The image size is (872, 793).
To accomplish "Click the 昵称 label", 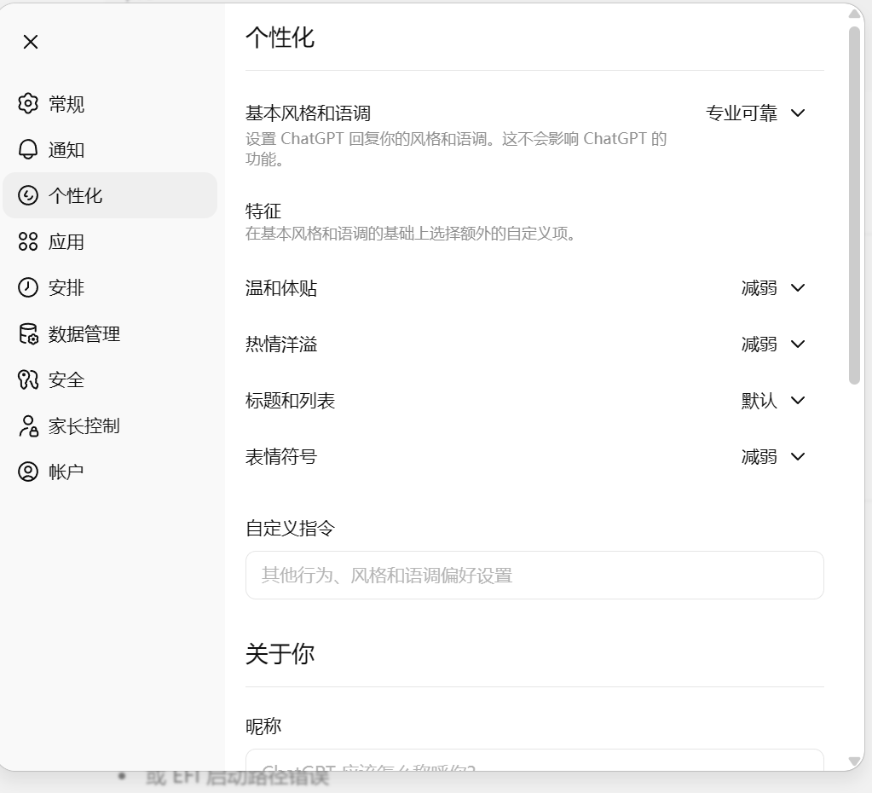I will click(263, 726).
